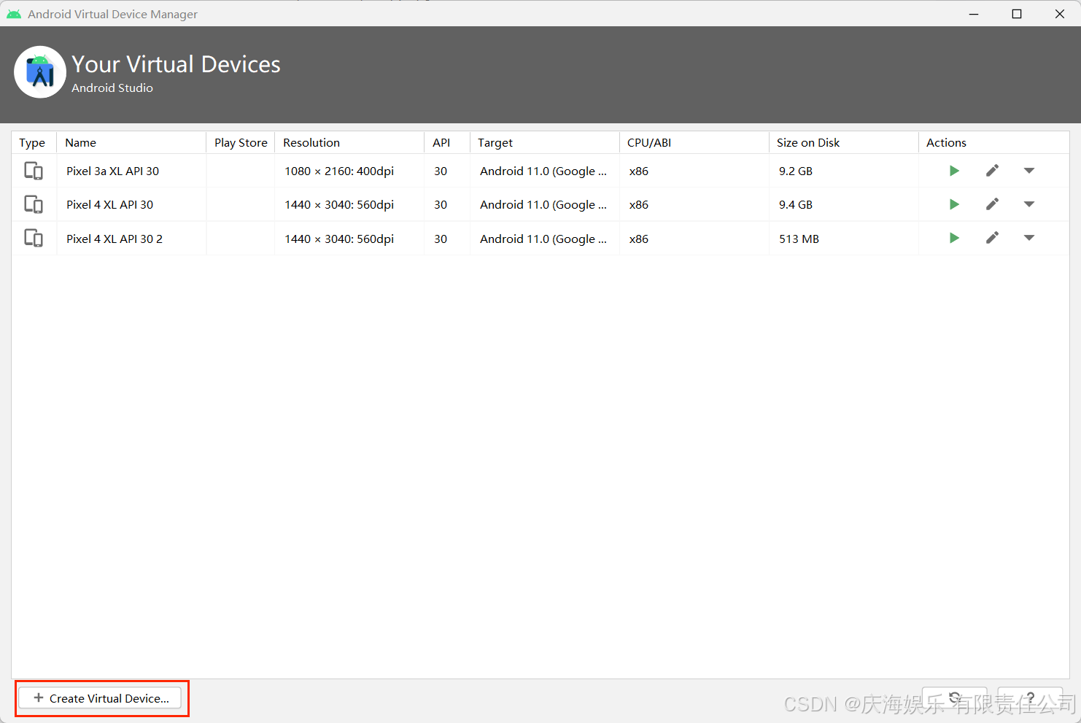Sort devices by the Name column header
Screen dimensions: 1081x723
(131, 142)
